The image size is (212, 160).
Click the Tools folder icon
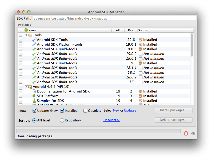(x=30, y=35)
